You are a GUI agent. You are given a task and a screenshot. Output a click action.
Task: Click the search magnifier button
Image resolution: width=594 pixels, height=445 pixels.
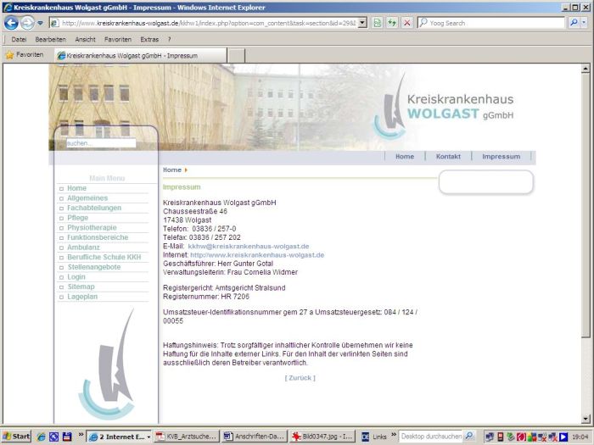pyautogui.click(x=574, y=23)
